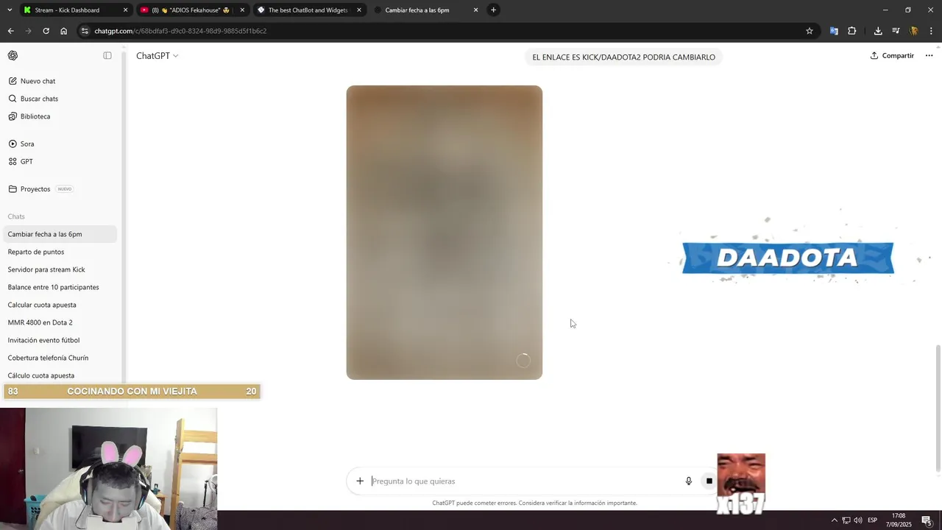Collapse sidebar with the panel toggle icon

click(x=107, y=56)
